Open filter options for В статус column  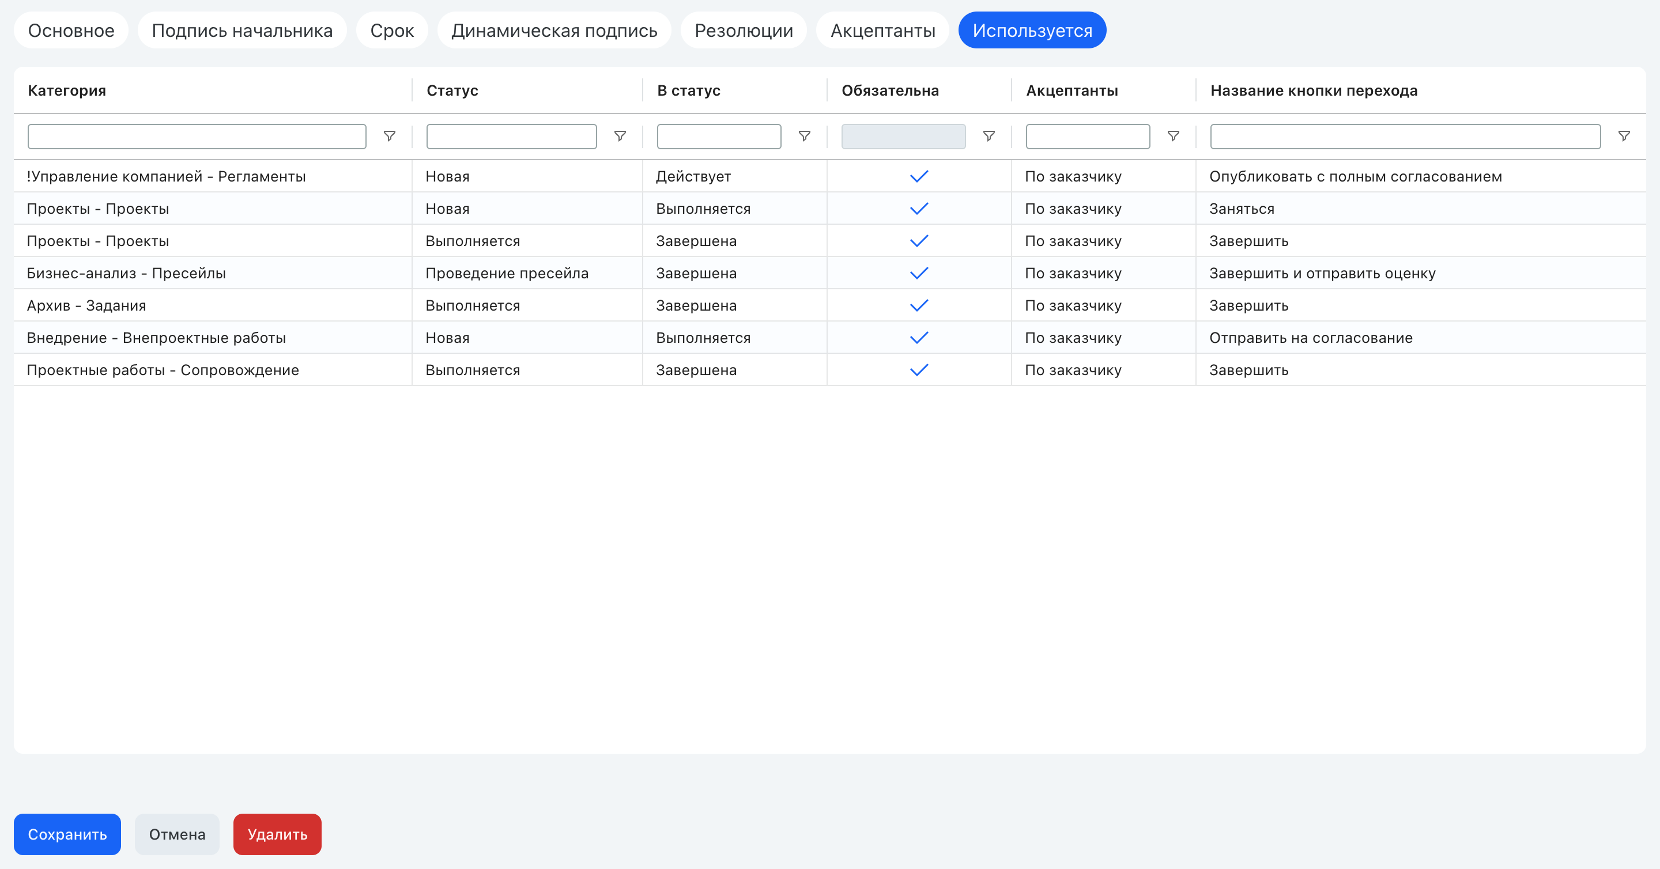804,136
